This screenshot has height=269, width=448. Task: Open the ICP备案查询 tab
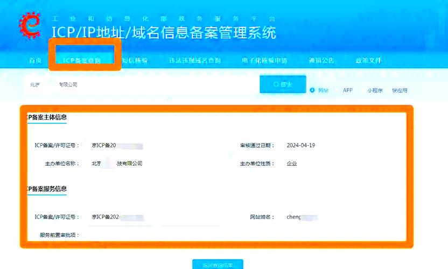(x=82, y=61)
